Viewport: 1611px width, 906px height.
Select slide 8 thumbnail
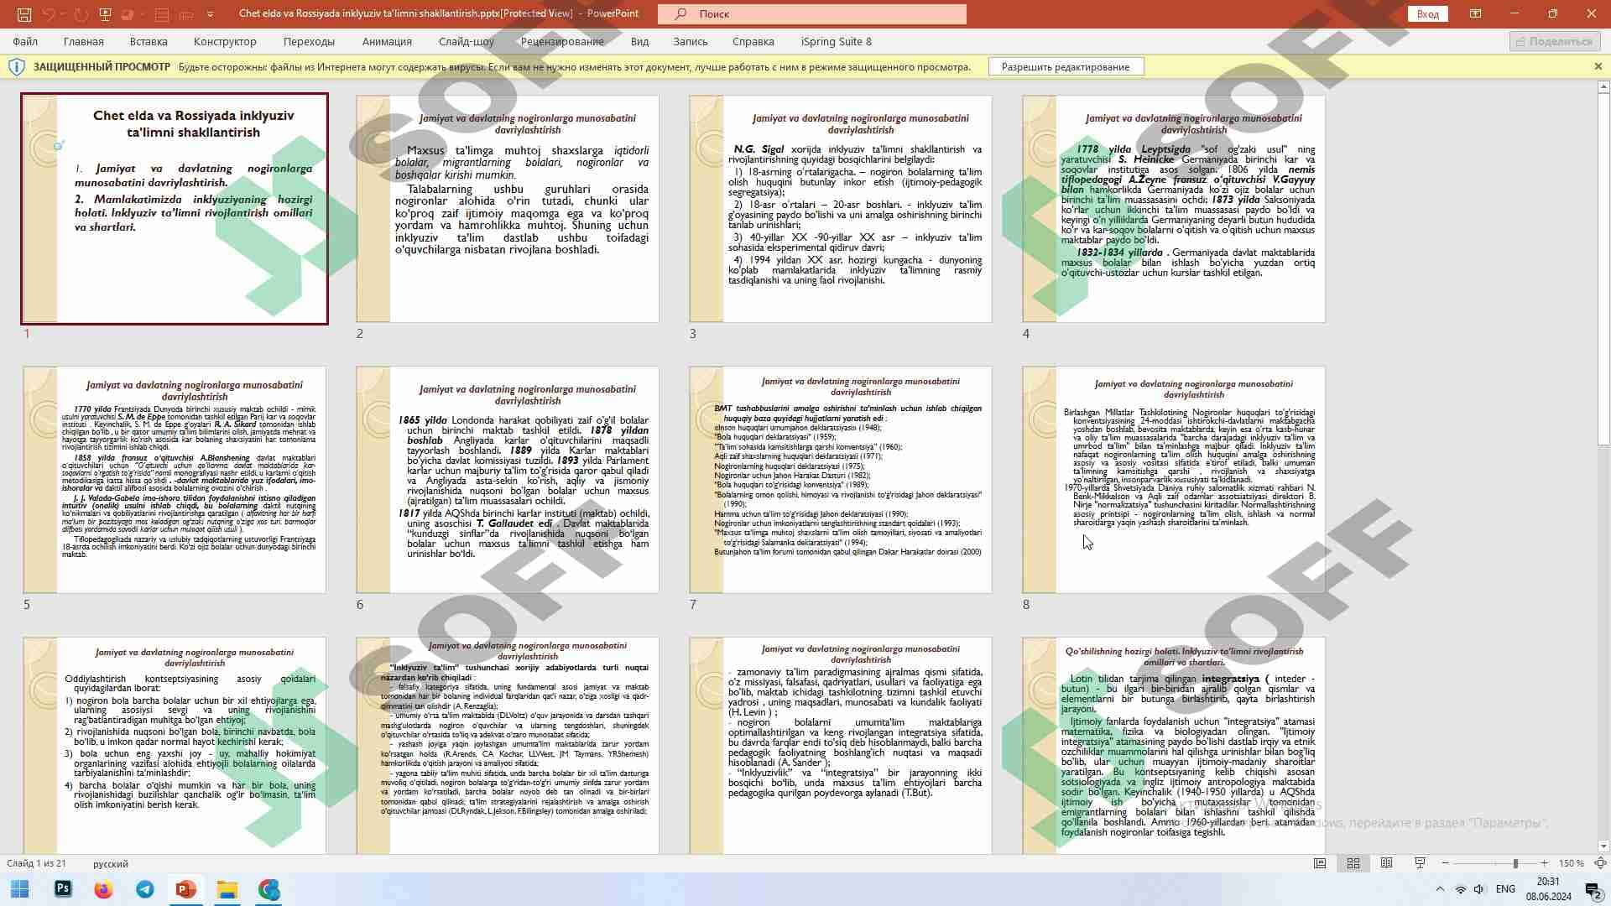pyautogui.click(x=1174, y=480)
